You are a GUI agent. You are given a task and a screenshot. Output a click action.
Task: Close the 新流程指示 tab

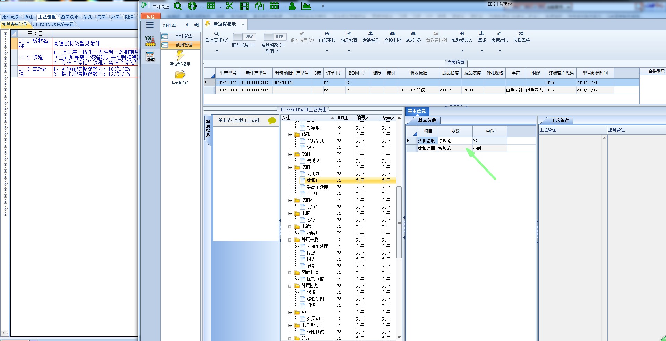click(x=243, y=24)
